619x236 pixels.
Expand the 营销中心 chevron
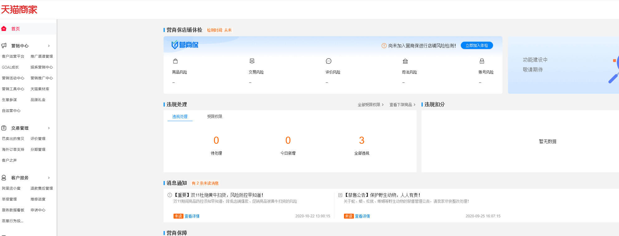point(49,46)
